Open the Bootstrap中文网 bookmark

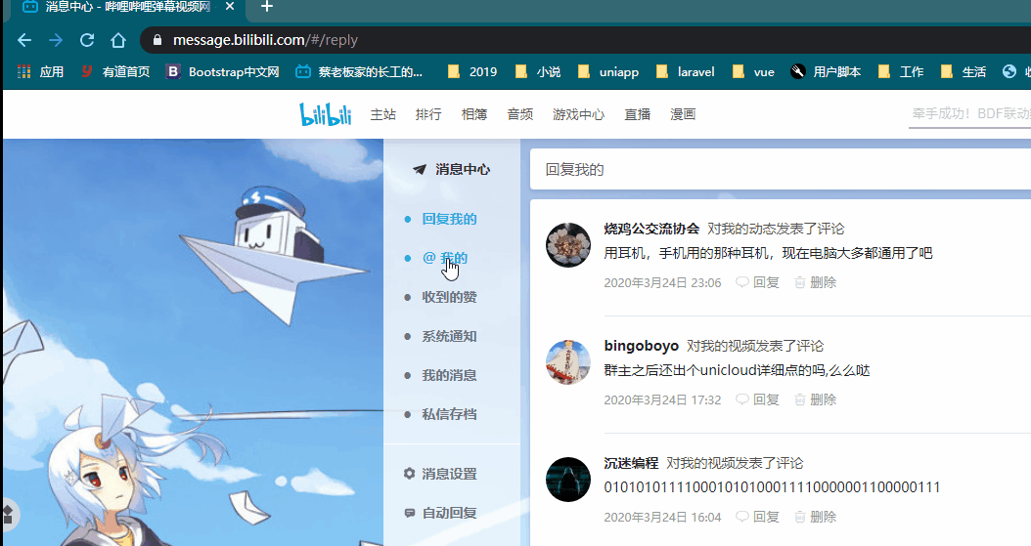223,71
